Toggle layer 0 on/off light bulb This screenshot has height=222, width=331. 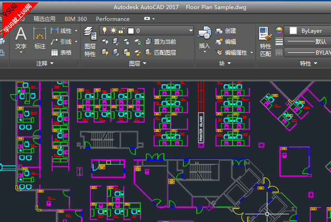click(105, 30)
